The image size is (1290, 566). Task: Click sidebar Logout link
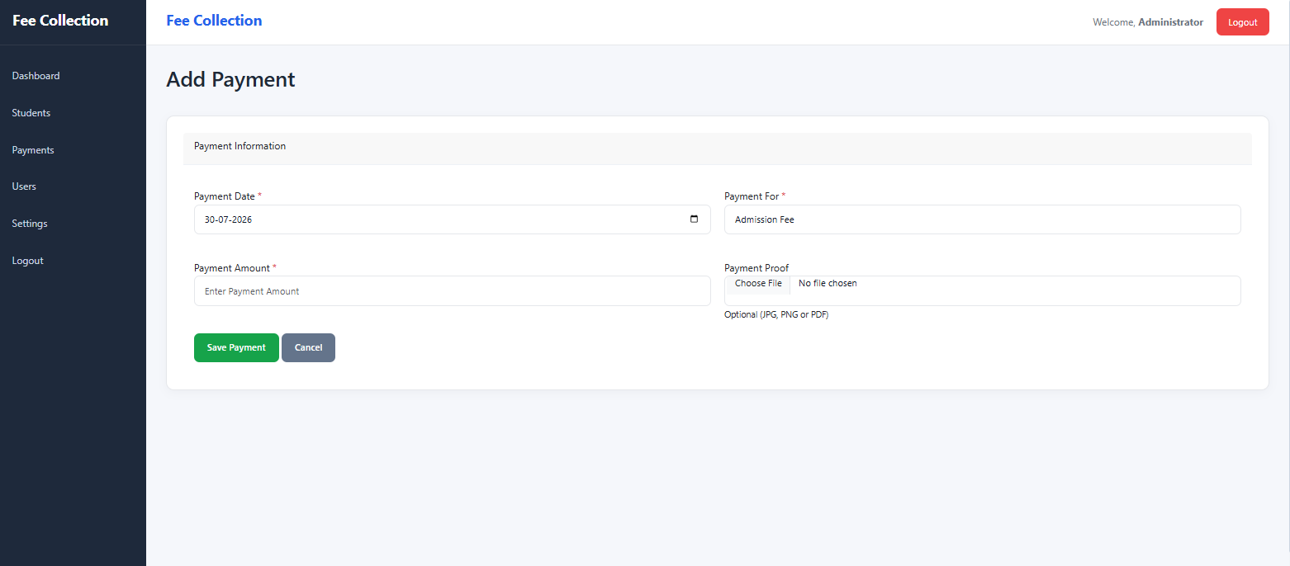[x=27, y=261]
